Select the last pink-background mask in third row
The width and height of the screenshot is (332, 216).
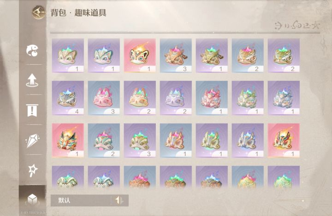pyautogui.click(x=284, y=141)
